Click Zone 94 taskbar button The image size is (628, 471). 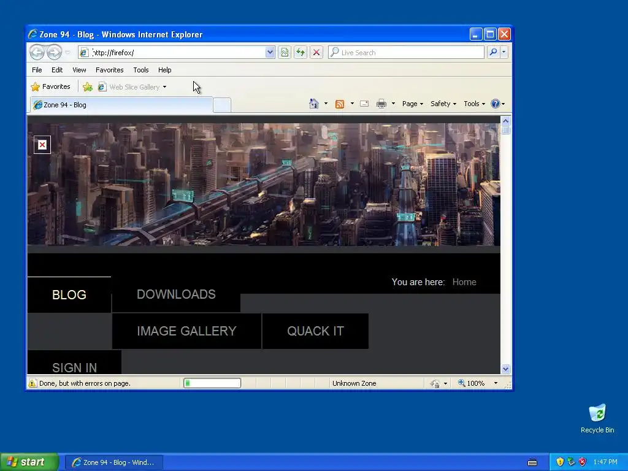point(113,462)
